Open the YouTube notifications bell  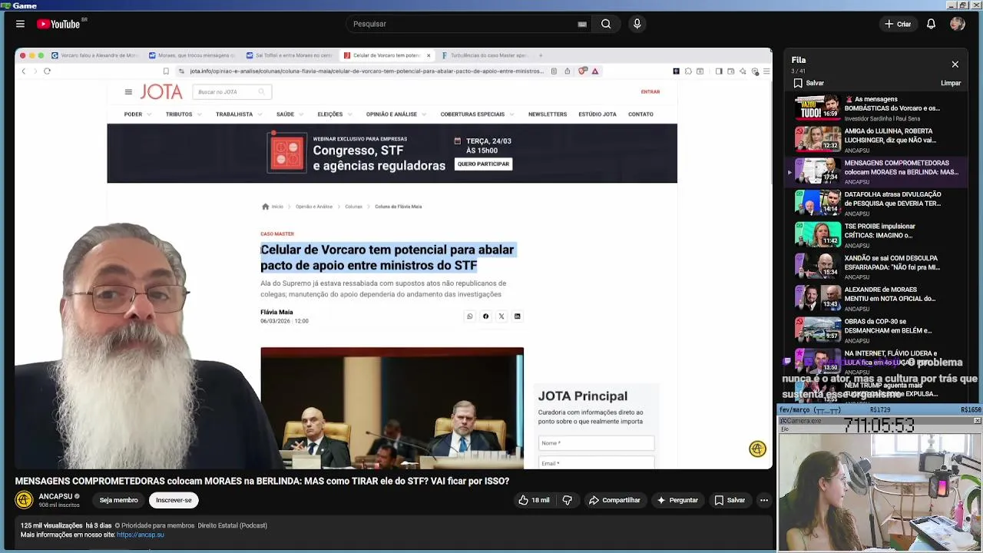[931, 24]
